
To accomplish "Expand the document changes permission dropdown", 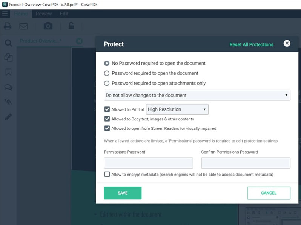I will click(197, 95).
